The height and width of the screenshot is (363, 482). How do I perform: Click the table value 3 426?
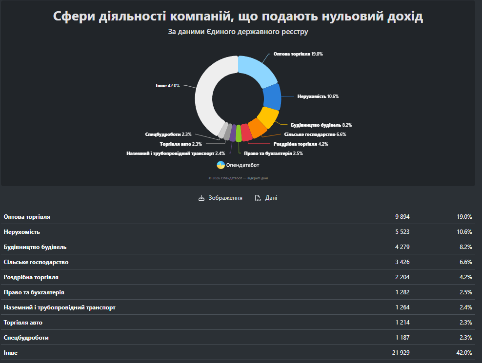click(x=402, y=262)
